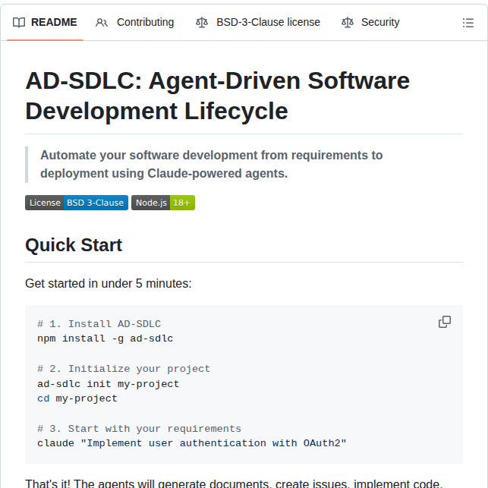The width and height of the screenshot is (488, 488).
Task: Click the 'cd my-project' line
Action: [x=77, y=398]
